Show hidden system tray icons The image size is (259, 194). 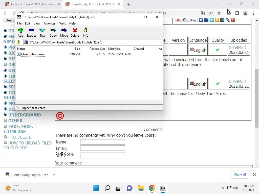[x=222, y=188]
